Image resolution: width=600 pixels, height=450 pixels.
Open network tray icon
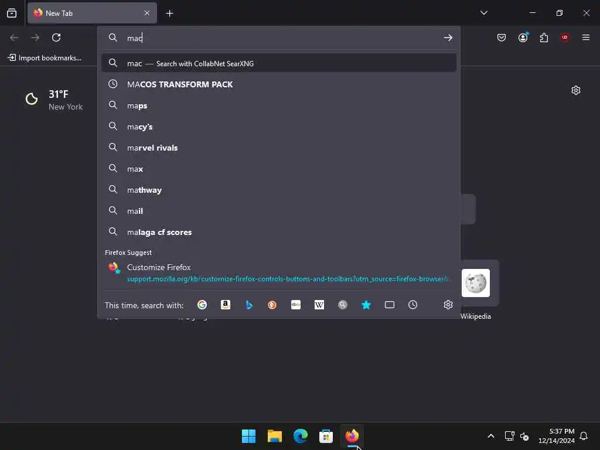pos(509,436)
